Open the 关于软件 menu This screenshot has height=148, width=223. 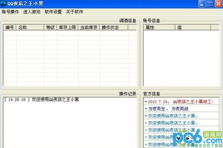tap(74, 12)
